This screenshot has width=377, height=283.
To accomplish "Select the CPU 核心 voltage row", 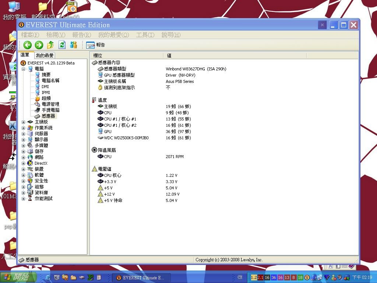I will (x=137, y=175).
